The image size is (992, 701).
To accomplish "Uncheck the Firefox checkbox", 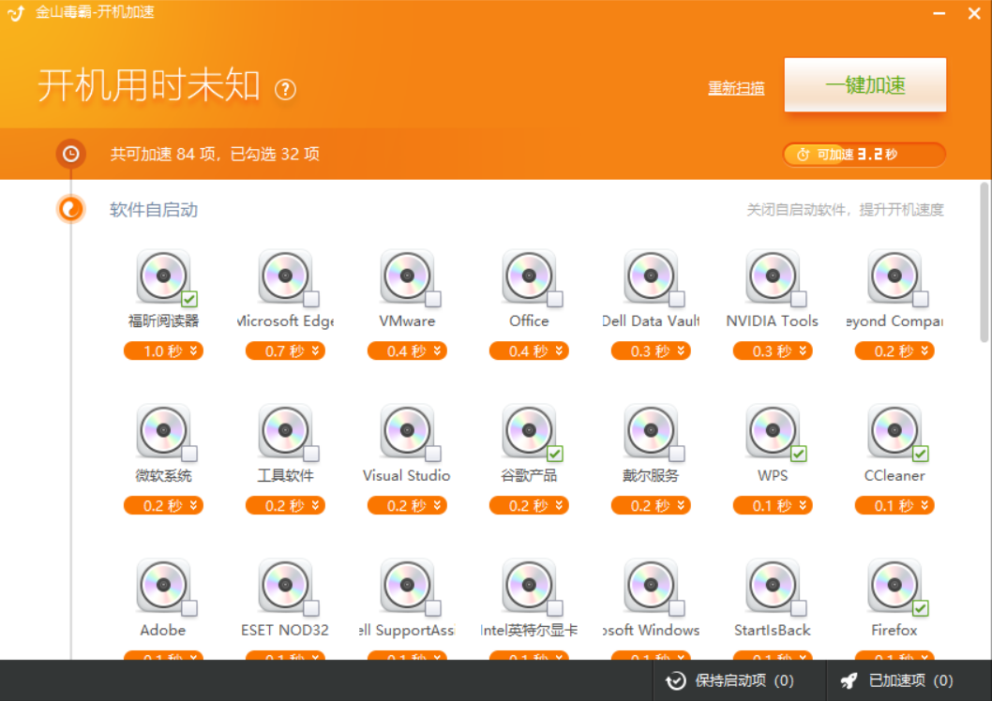I will pos(921,608).
